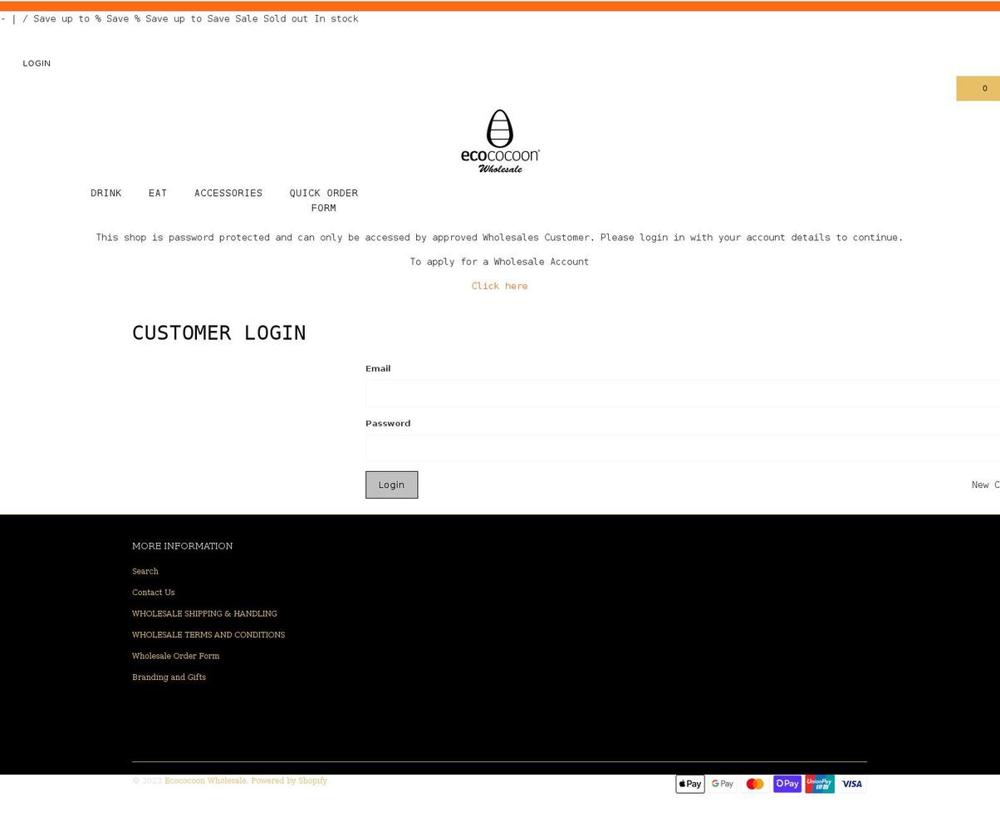The image size is (1000, 817).
Task: Go to QUICK ORDER FORM page
Action: (324, 200)
